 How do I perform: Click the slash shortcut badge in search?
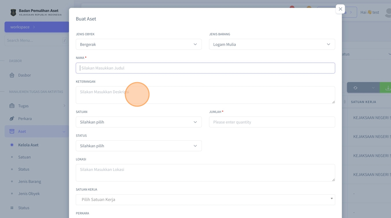65,40
